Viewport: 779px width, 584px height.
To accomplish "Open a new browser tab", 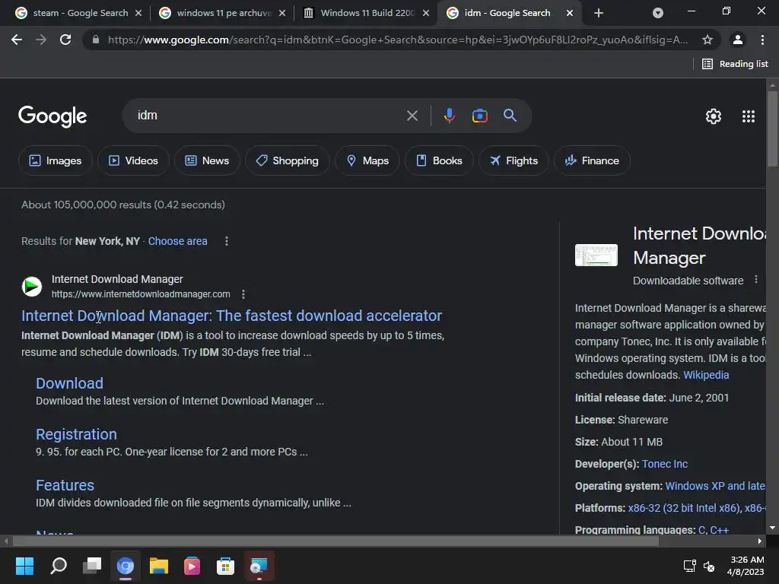I will [x=599, y=13].
